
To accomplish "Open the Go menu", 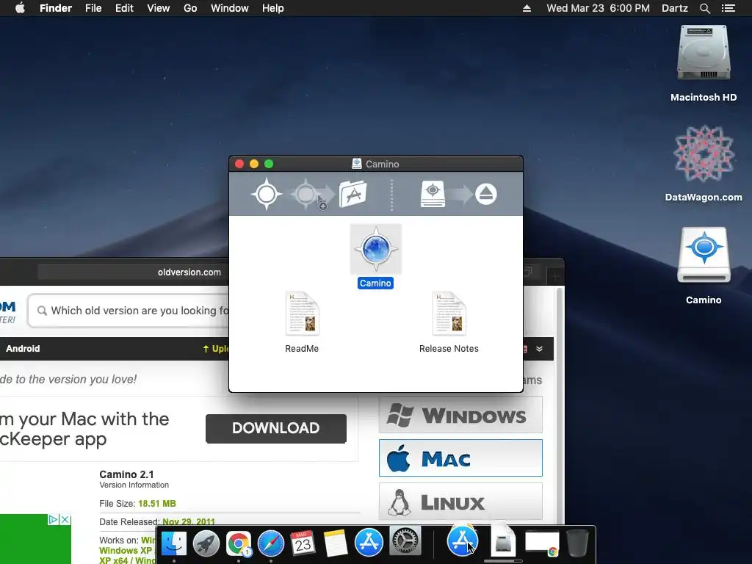I will click(190, 8).
